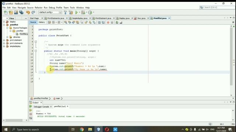
Task: Open the File menu
Action: 4,8
